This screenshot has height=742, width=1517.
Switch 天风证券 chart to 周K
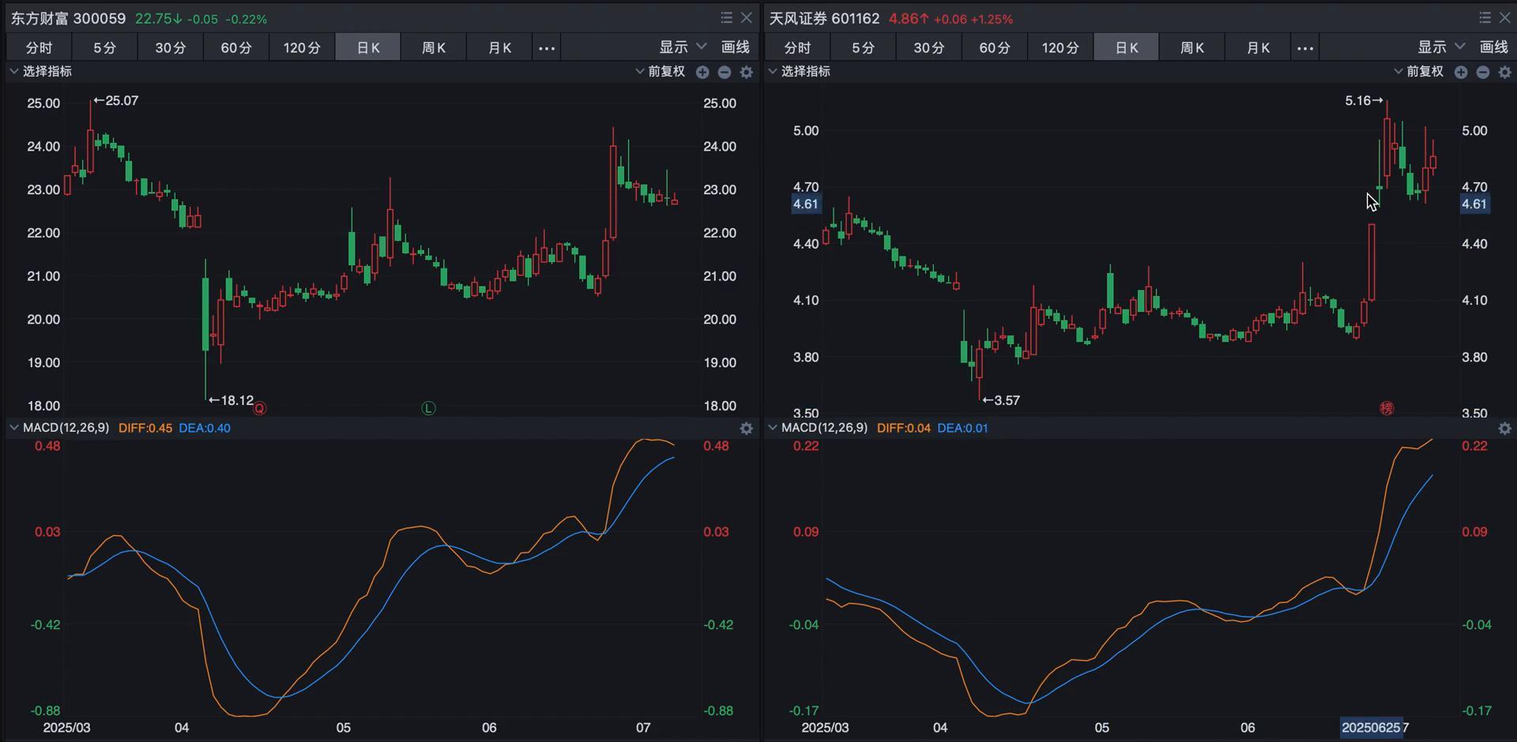click(1192, 47)
